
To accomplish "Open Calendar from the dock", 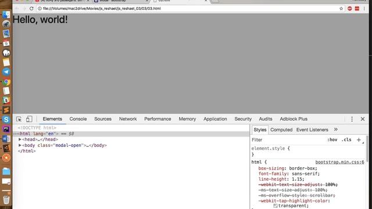I will click(x=6, y=44).
